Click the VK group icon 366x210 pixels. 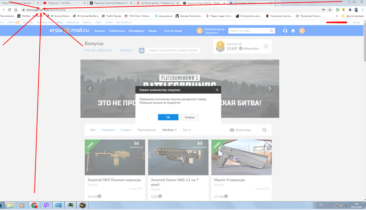click(x=142, y=50)
